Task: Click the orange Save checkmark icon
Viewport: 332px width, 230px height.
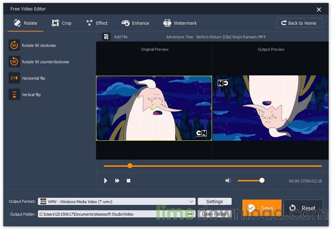Action: tap(251, 208)
